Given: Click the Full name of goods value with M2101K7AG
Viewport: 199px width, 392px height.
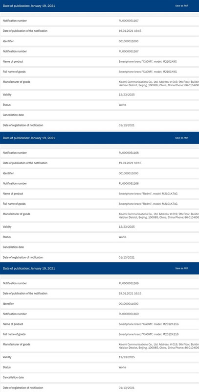Looking at the screenshot, I should pyautogui.click(x=148, y=204).
